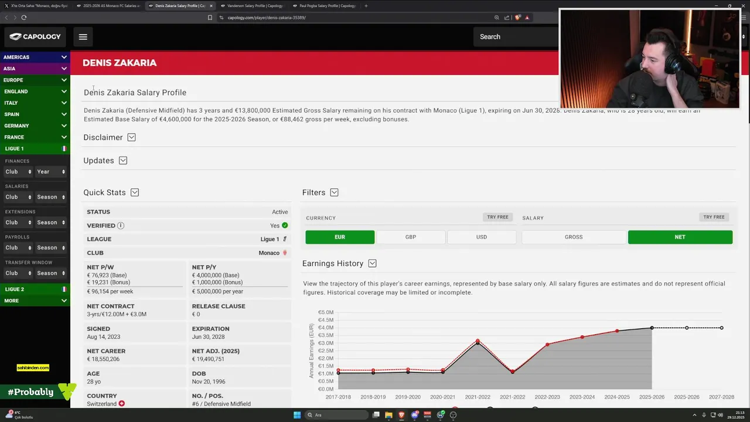Expand SPAIN in sidebar
The height and width of the screenshot is (422, 750).
(35, 114)
